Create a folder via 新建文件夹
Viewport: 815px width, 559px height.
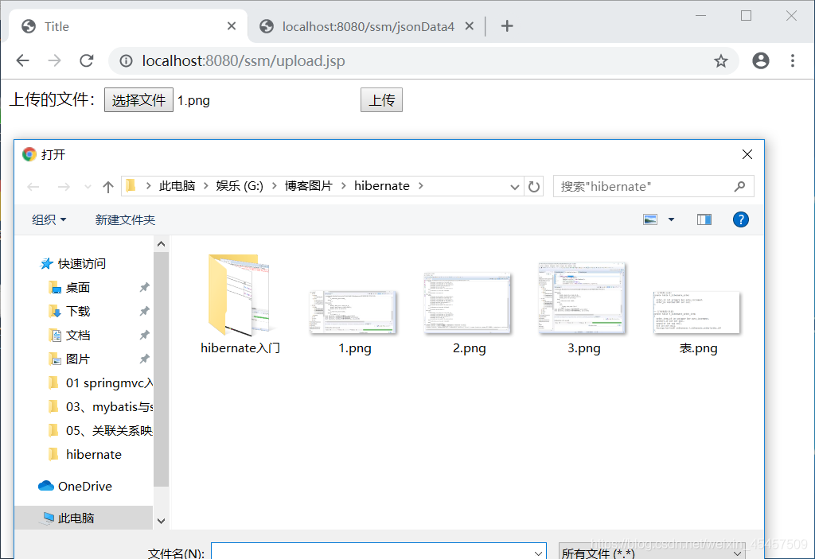point(125,219)
